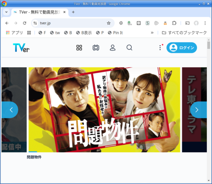Show the next carousel slide
212x184 pixels.
point(198,110)
